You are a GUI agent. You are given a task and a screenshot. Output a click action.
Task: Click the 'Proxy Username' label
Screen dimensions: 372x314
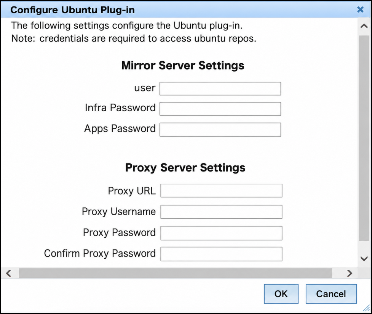pyautogui.click(x=119, y=211)
